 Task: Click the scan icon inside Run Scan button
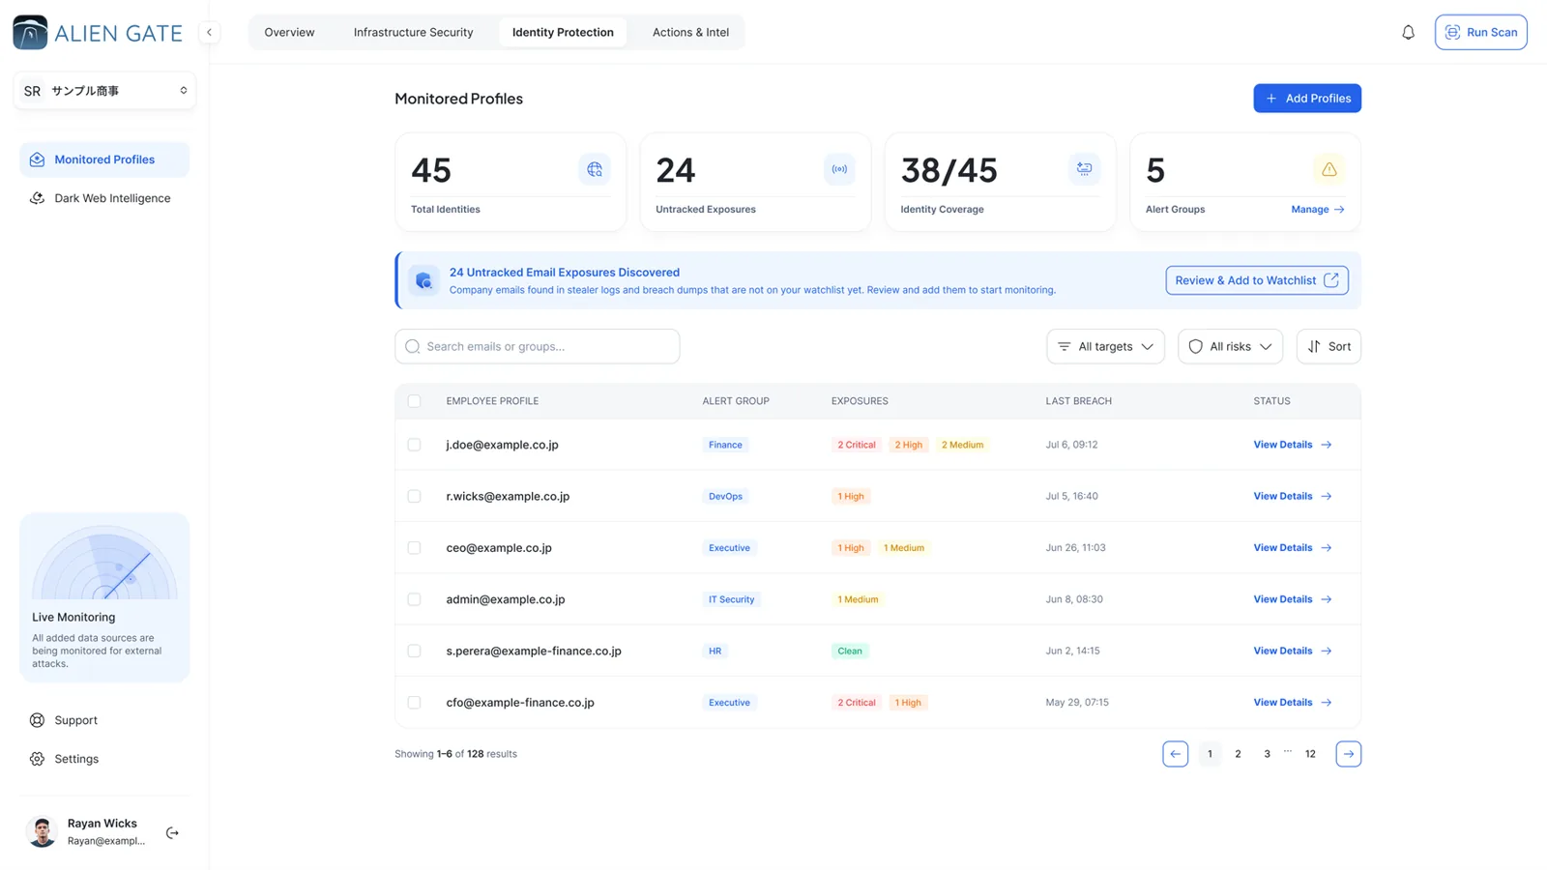[x=1452, y=32]
